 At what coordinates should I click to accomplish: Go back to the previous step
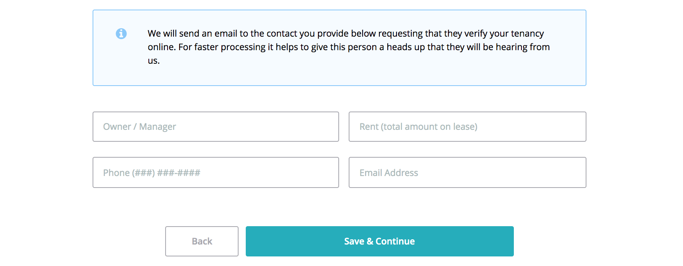(x=202, y=241)
